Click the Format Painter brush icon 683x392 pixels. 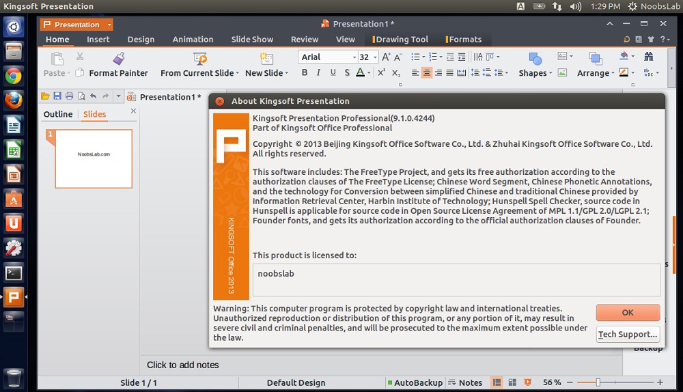pyautogui.click(x=119, y=58)
